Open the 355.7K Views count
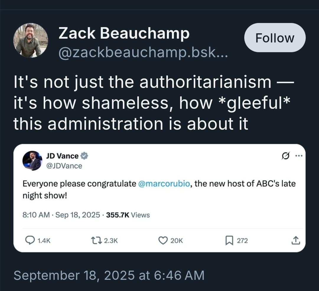 coord(128,215)
